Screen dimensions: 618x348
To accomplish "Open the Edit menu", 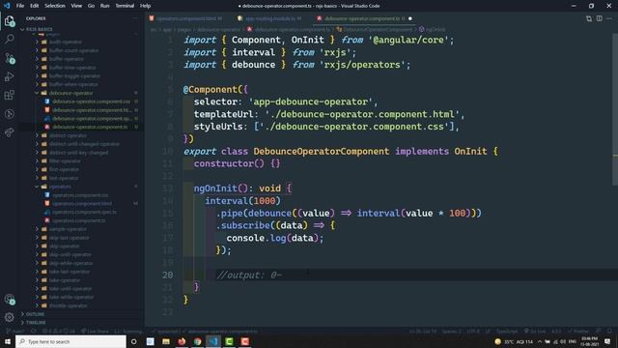I will click(x=35, y=6).
